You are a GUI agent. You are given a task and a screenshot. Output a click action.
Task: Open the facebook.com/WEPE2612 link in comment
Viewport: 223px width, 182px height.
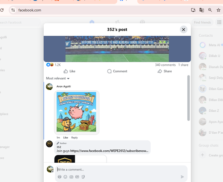coord(109,151)
